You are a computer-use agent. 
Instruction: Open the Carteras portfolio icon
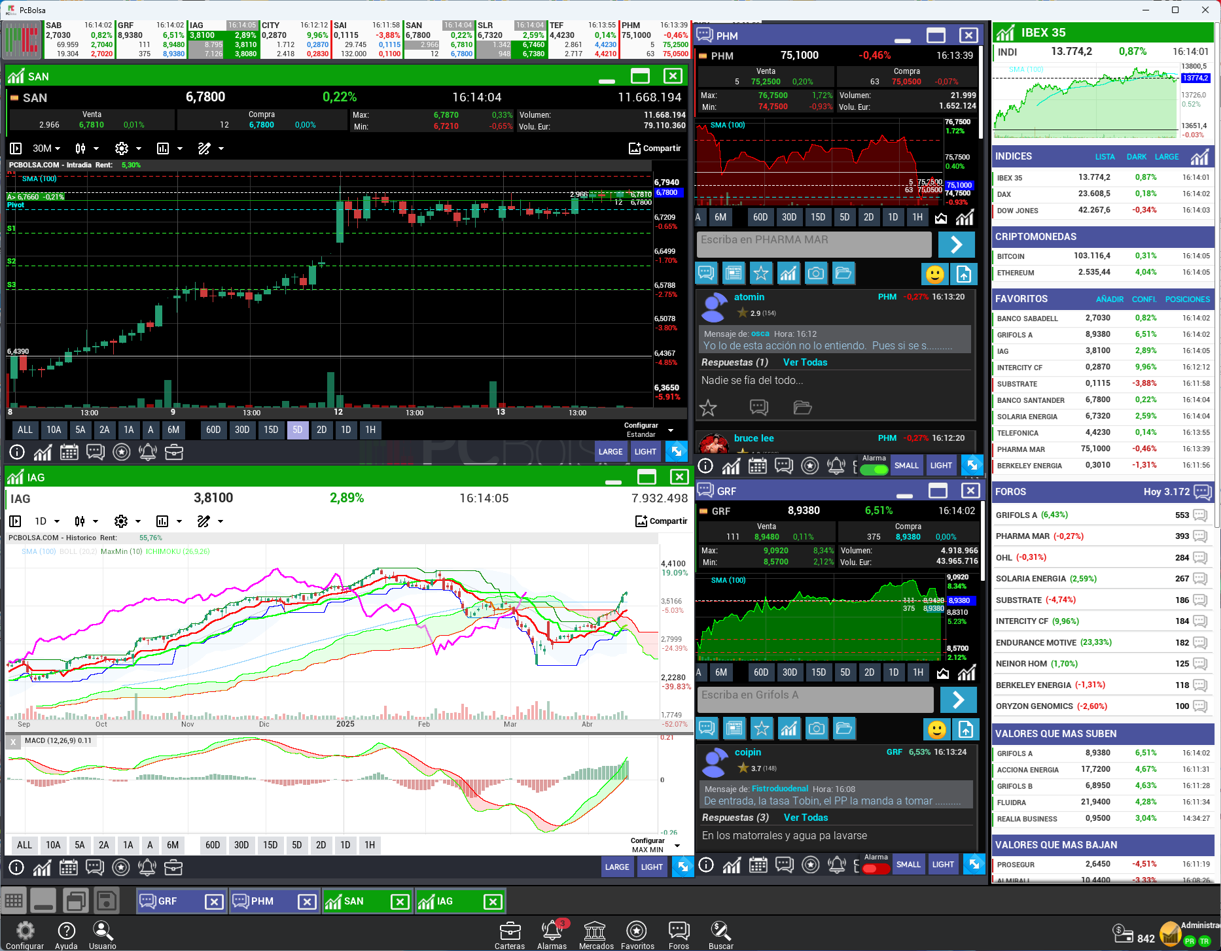(510, 934)
